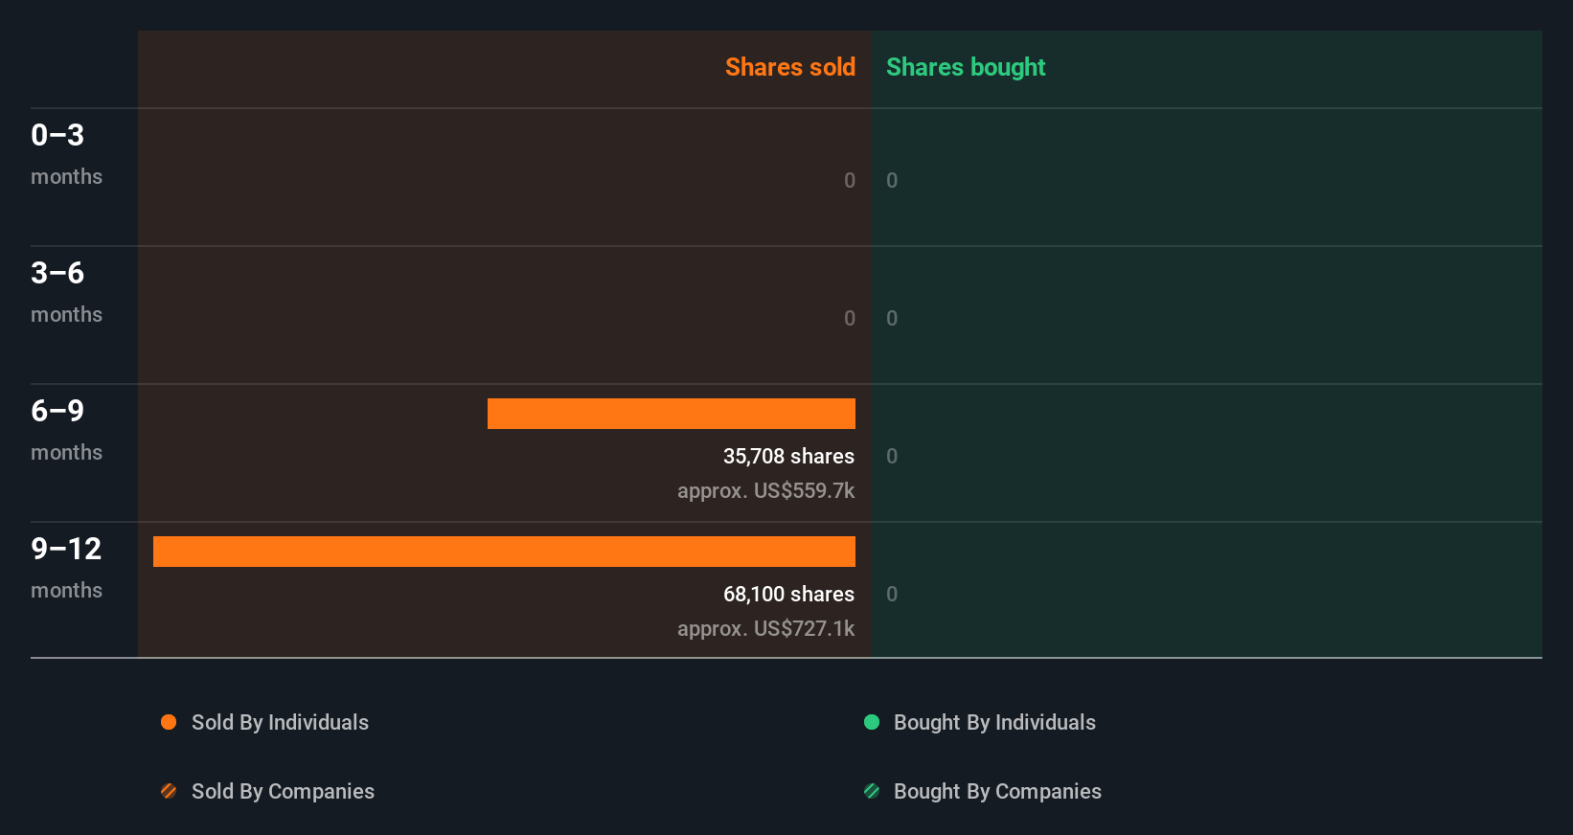Select the 6–9 months row label
This screenshot has height=835, width=1573.
(66, 430)
